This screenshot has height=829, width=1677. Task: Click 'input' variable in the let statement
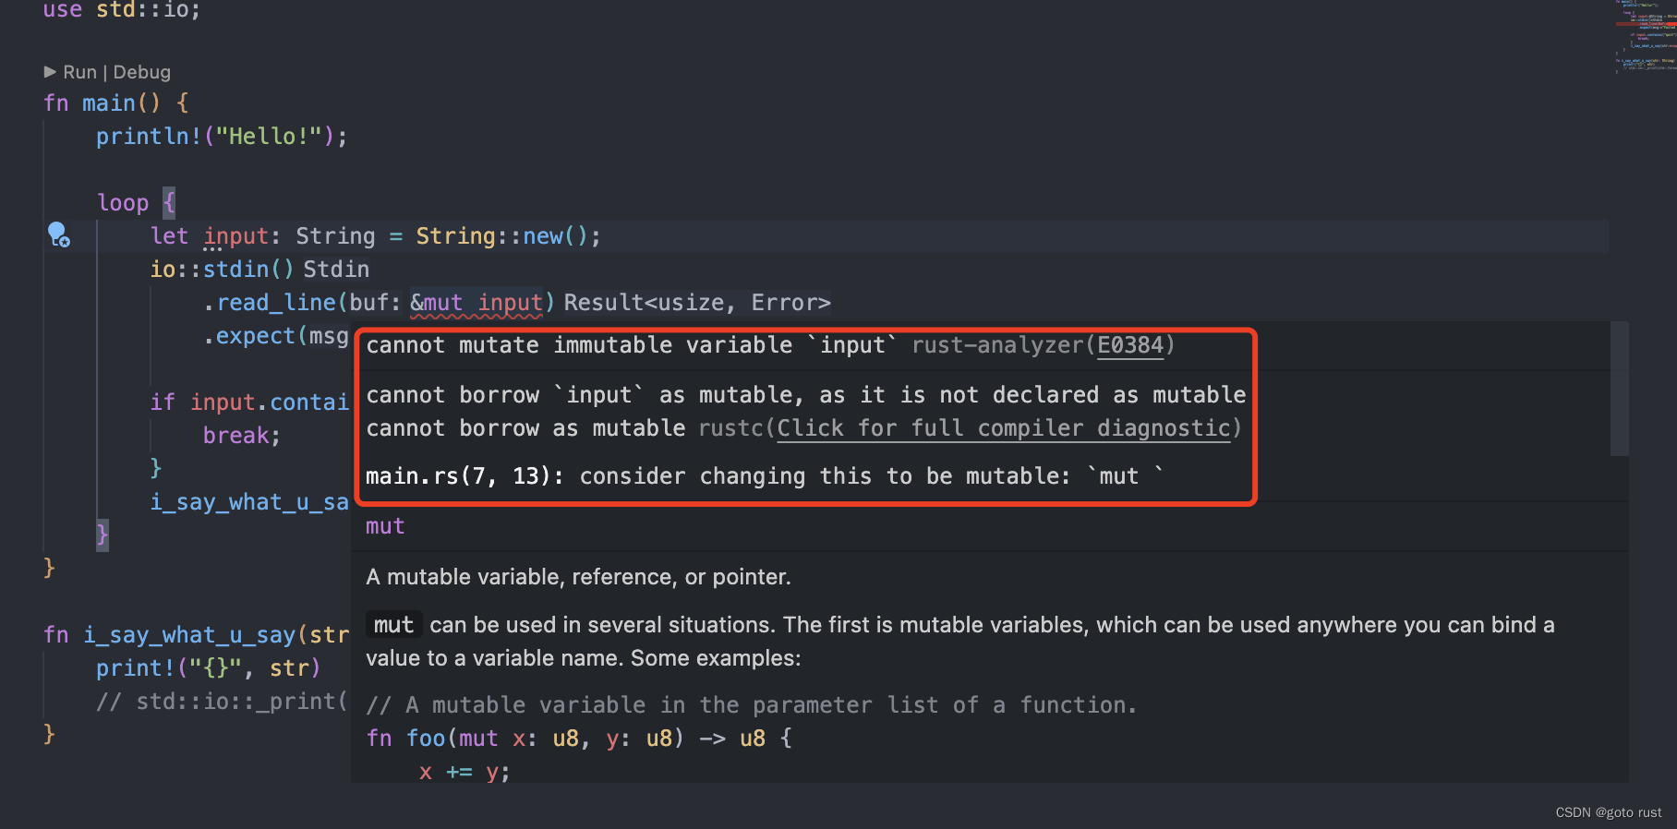point(235,236)
